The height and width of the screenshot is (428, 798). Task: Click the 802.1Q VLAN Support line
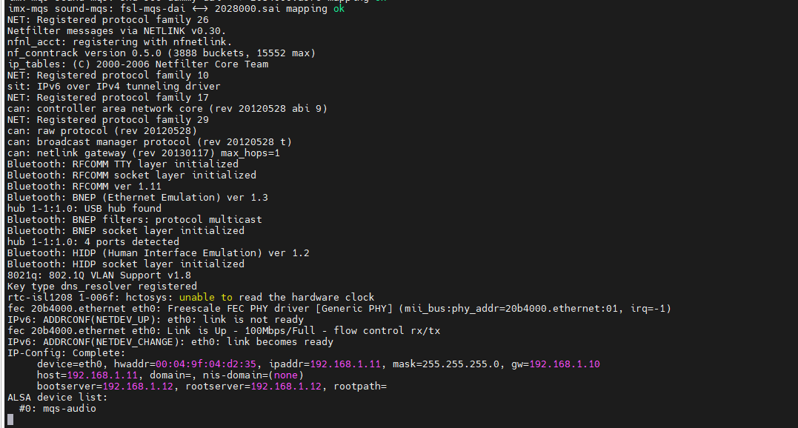click(x=99, y=275)
